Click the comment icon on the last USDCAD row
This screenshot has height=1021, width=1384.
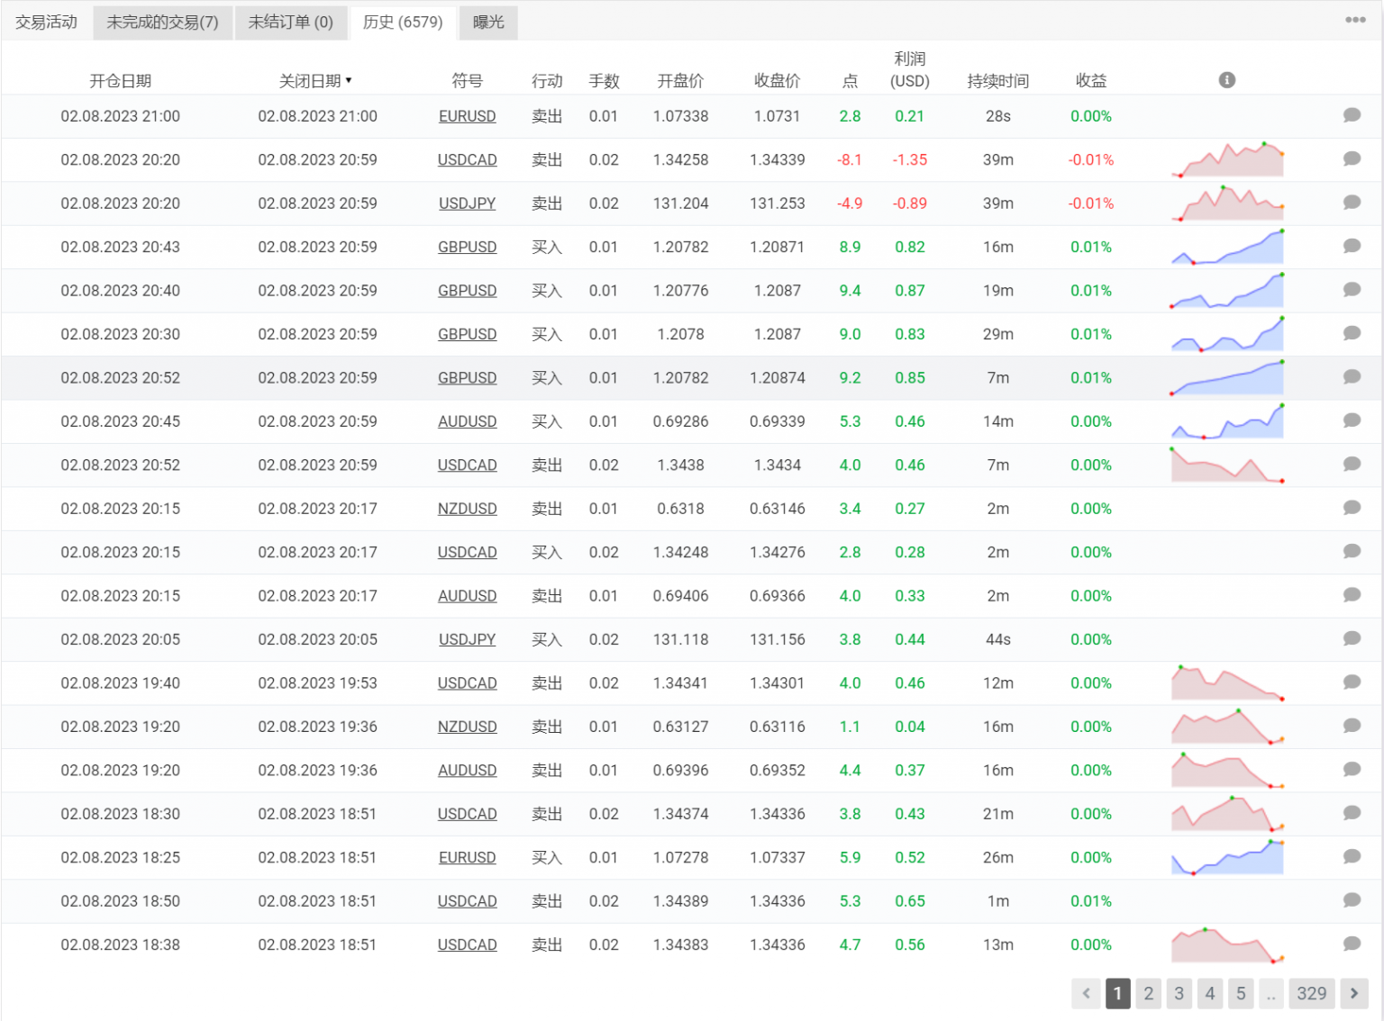1351,944
